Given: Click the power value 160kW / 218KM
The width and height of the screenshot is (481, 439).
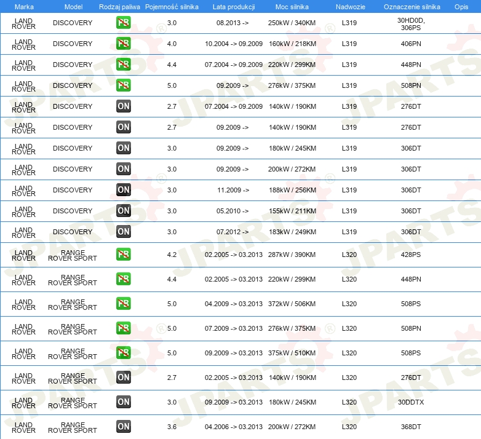Looking at the screenshot, I should pyautogui.click(x=292, y=44).
